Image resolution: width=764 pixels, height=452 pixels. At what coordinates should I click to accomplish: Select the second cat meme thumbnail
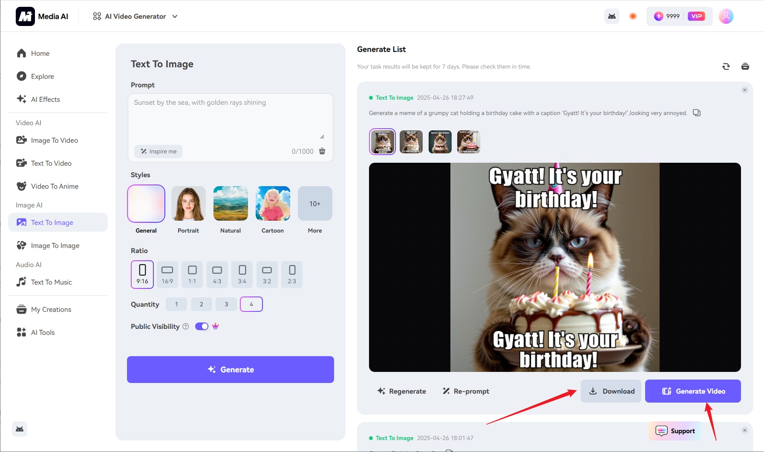(411, 141)
